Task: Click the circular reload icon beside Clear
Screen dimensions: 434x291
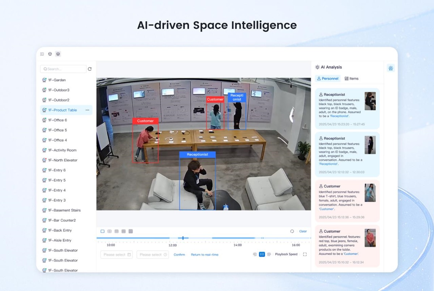Action: (292, 231)
